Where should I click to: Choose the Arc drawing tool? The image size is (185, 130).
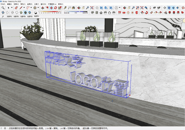pyautogui.click(x=28, y=8)
